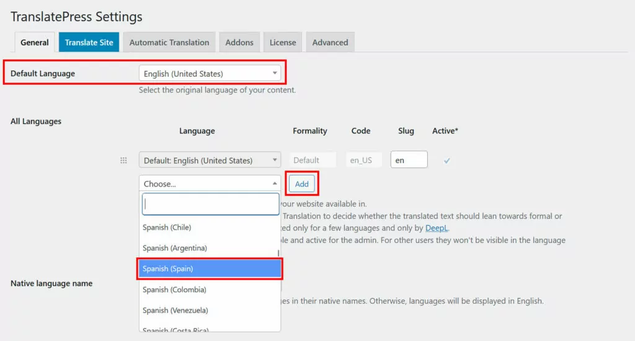Click the All Languages label
Screen dimensions: 635x341
36,121
